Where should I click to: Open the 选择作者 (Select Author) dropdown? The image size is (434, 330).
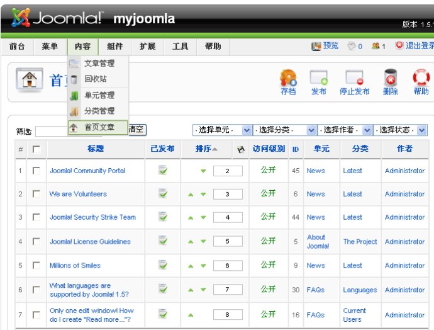click(345, 130)
